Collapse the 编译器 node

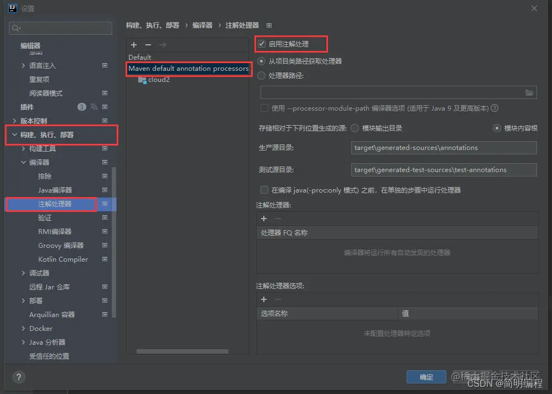[23, 162]
